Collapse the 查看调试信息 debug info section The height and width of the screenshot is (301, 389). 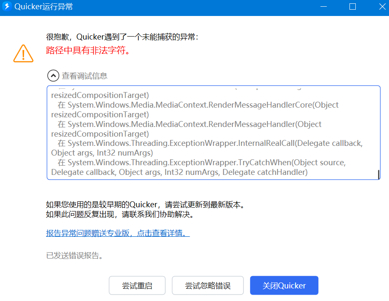tap(53, 76)
